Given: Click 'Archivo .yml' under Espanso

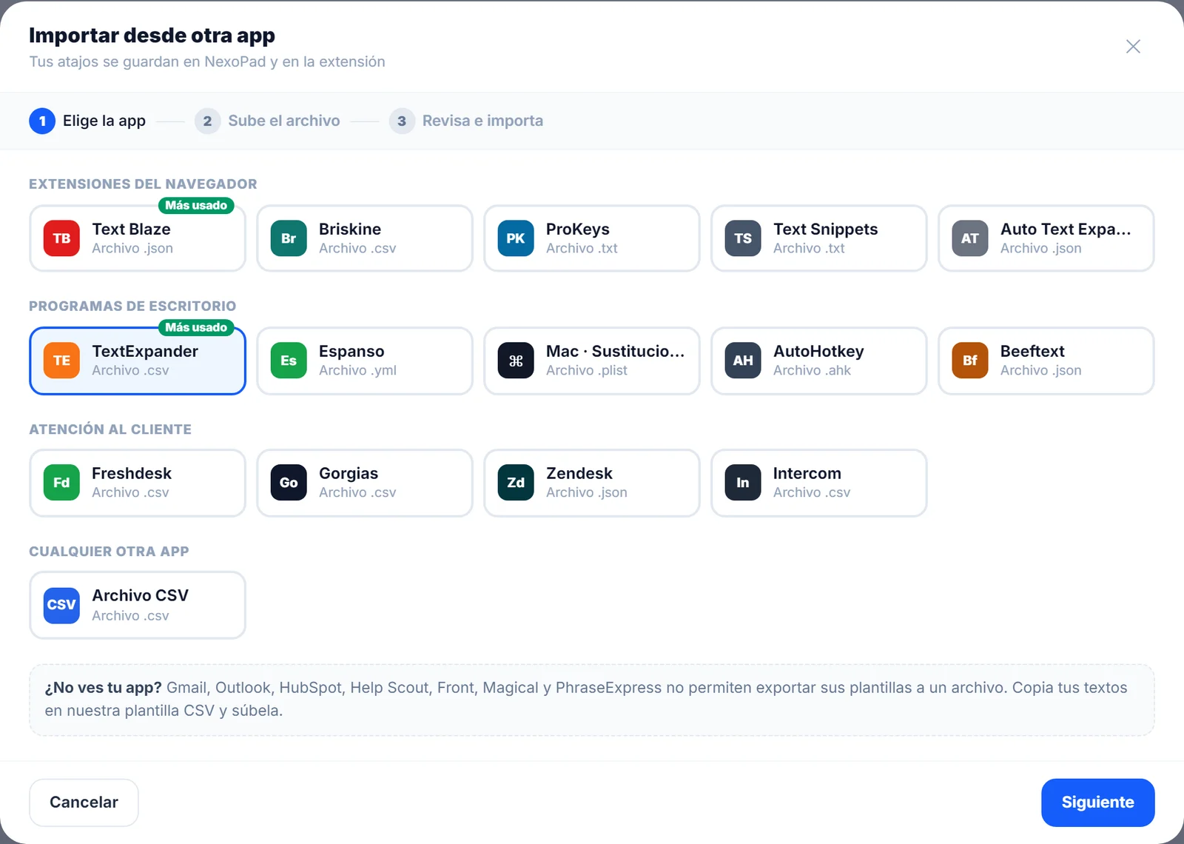Looking at the screenshot, I should (357, 370).
